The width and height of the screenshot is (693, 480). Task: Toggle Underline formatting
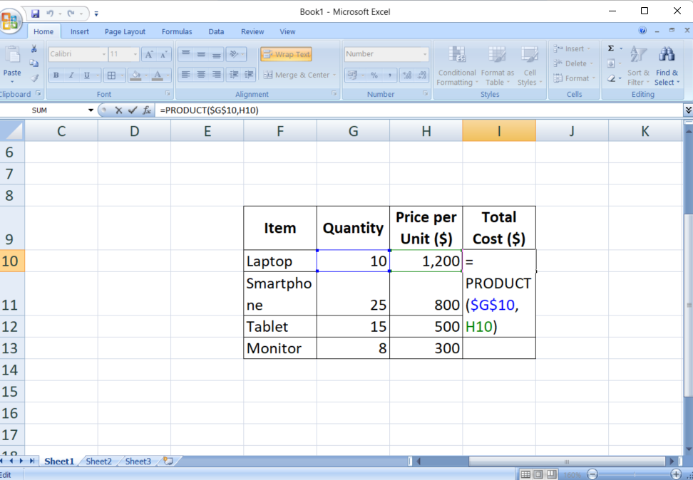point(87,75)
